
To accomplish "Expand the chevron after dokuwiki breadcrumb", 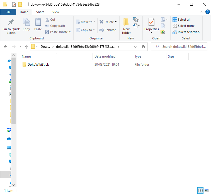I will coord(118,47).
